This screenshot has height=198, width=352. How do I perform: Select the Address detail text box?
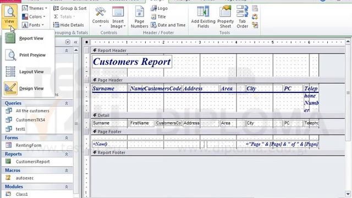pyautogui.click(x=201, y=123)
